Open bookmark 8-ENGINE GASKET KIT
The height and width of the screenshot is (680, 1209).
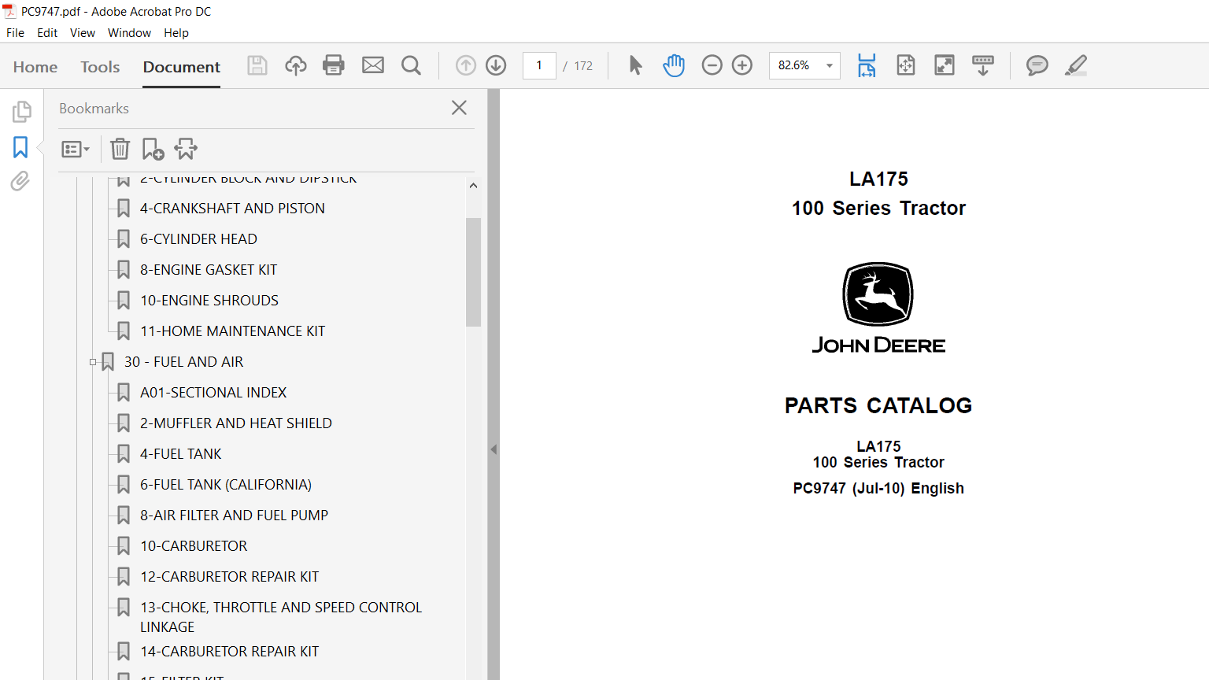coord(209,270)
